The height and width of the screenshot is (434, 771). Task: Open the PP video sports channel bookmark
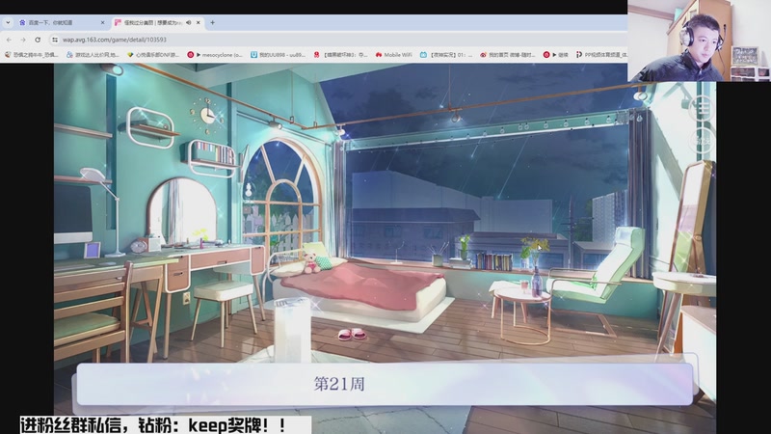600,55
